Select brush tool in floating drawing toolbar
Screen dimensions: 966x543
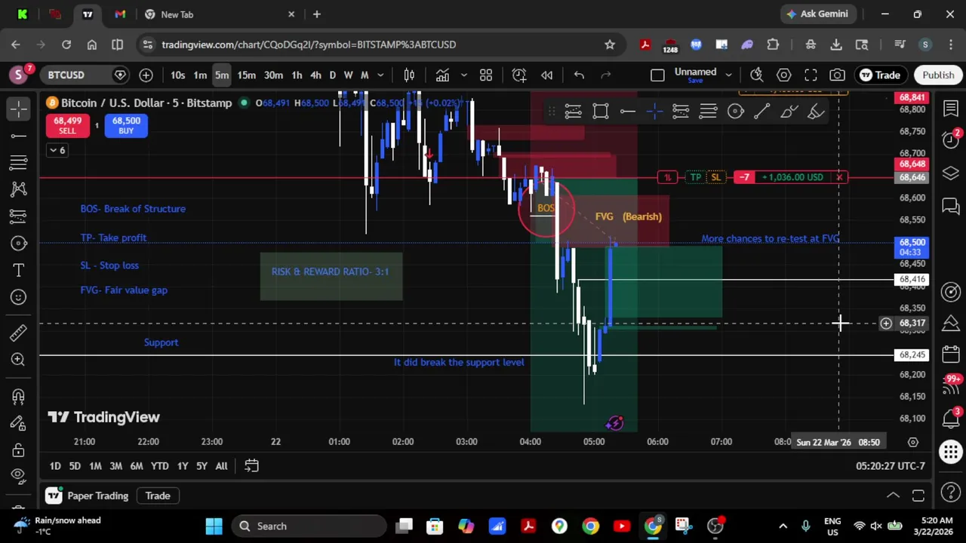pyautogui.click(x=789, y=112)
